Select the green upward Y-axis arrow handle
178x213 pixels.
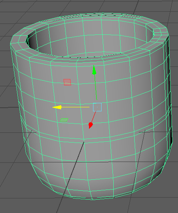[x=94, y=70]
